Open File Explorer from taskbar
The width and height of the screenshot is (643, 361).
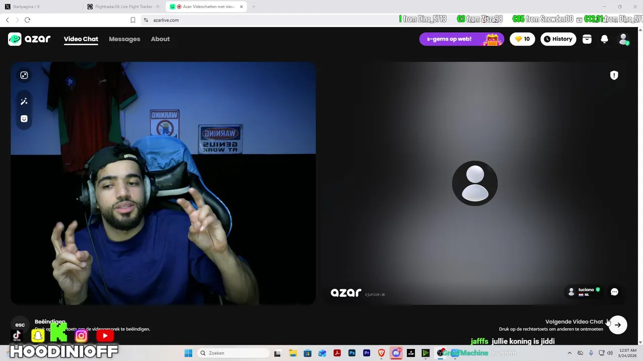(292, 353)
